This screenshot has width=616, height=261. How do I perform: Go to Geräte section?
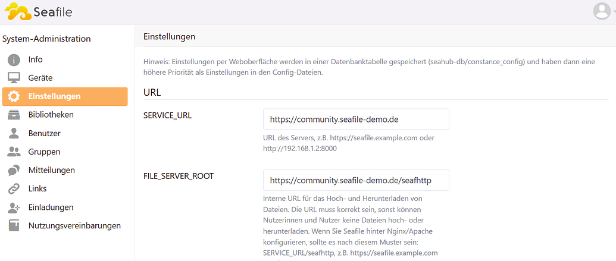tap(40, 78)
